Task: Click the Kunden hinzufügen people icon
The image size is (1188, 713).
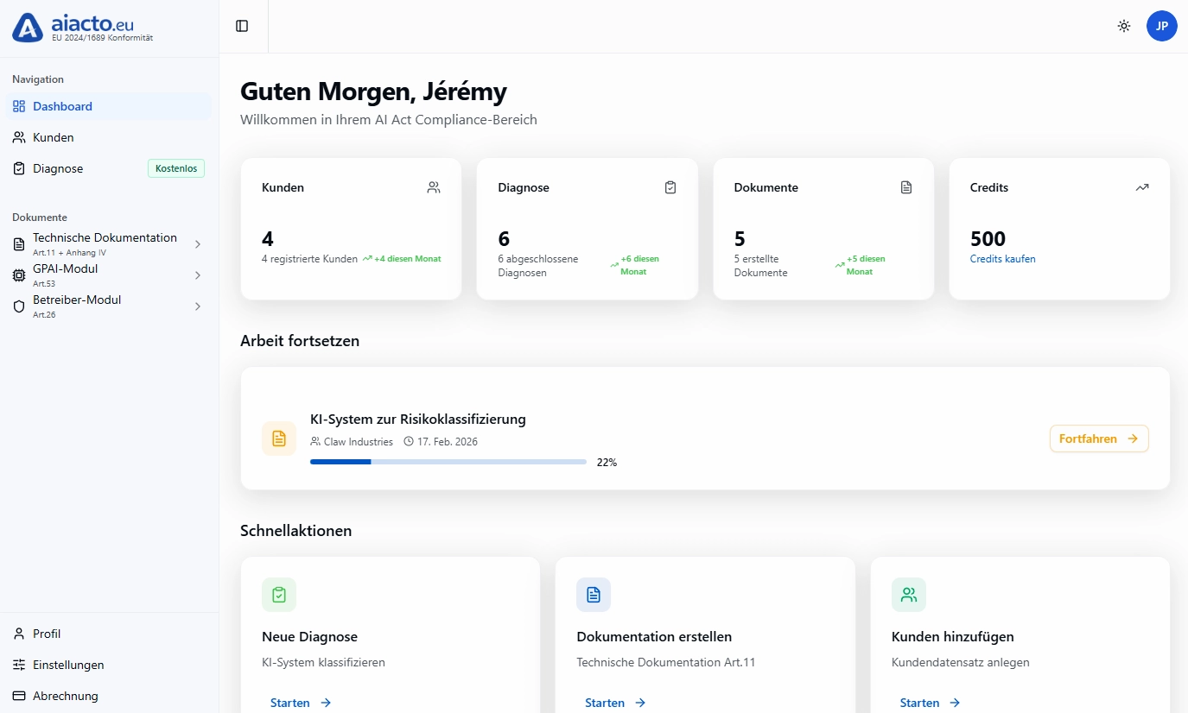Action: click(908, 595)
